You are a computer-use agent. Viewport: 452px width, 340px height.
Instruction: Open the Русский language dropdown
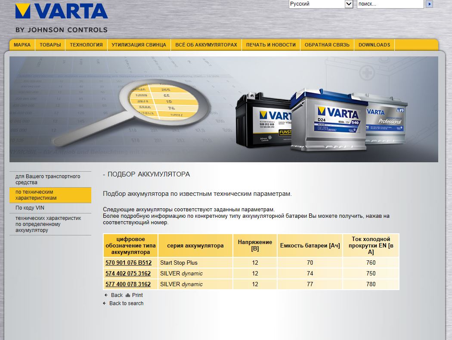click(x=321, y=4)
